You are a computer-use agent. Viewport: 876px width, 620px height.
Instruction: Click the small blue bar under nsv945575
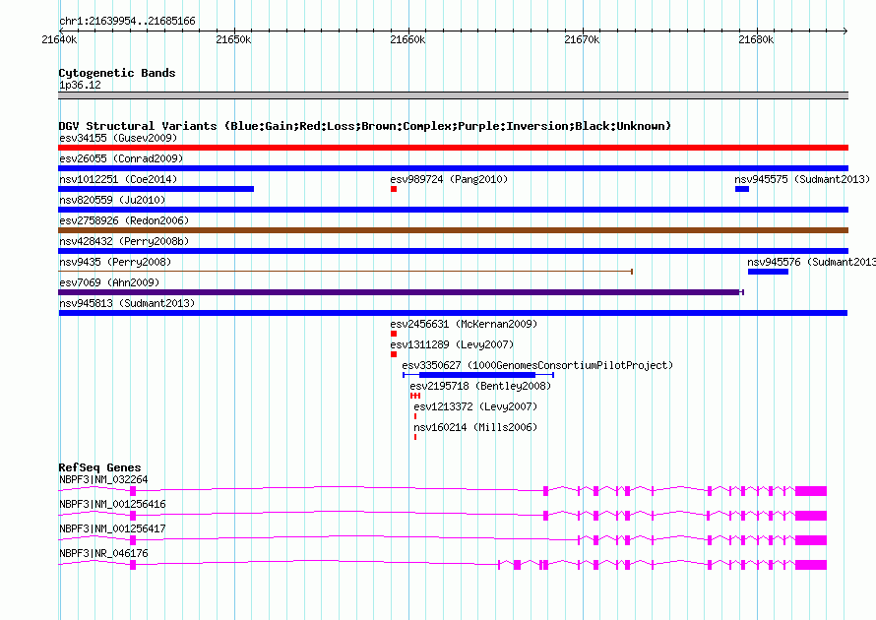(742, 189)
